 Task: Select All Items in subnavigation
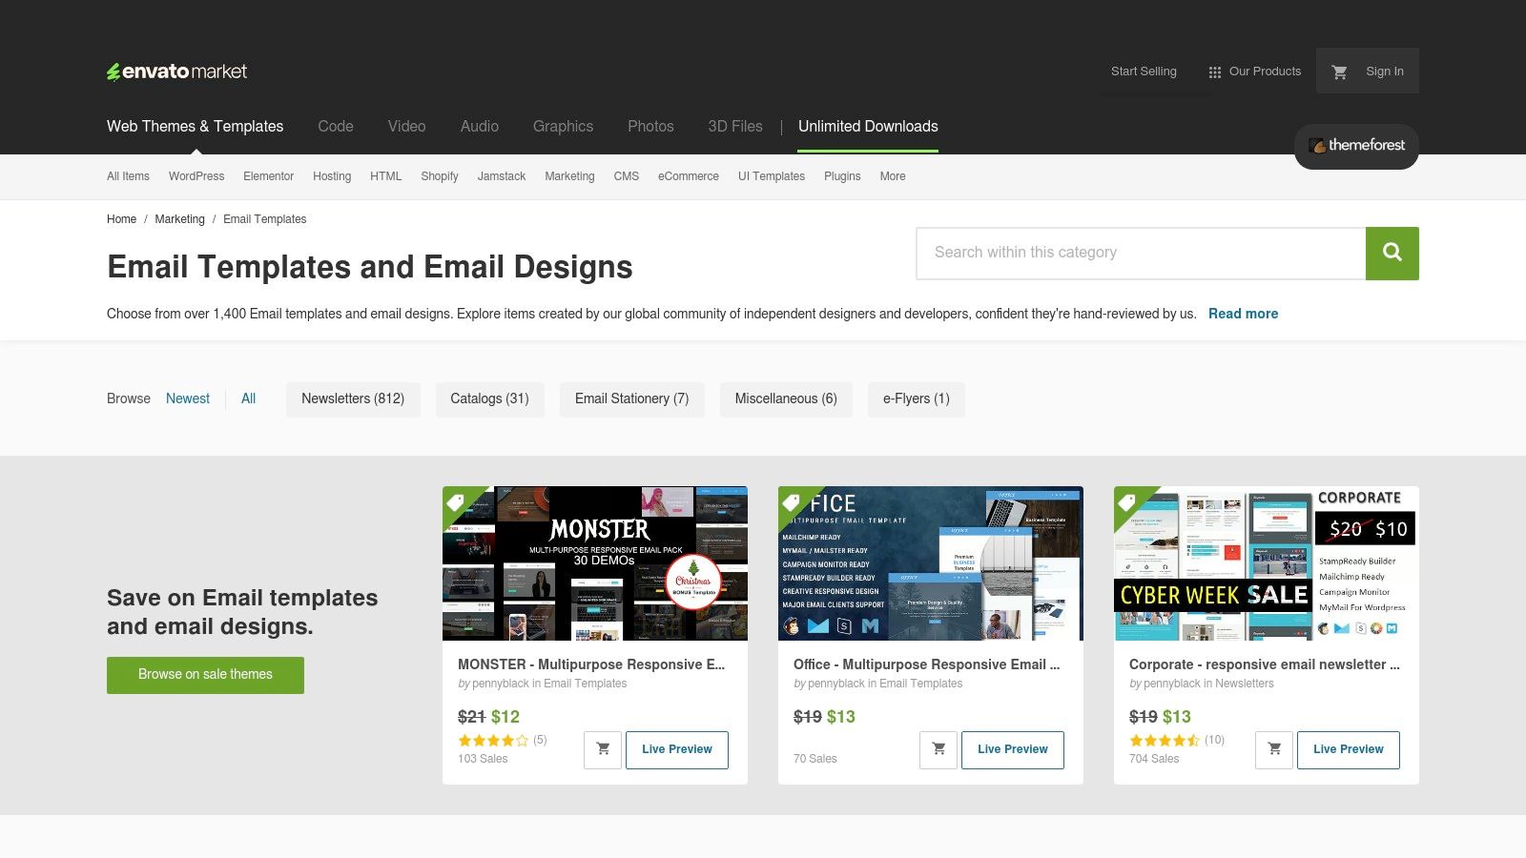click(x=128, y=176)
